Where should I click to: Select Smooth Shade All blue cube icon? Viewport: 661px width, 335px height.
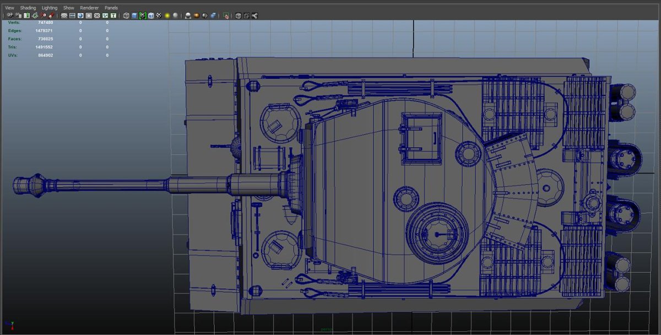coord(134,16)
